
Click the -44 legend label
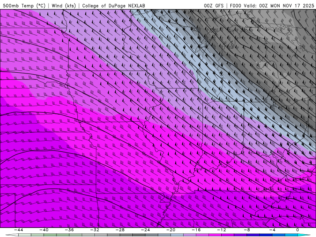(x=19, y=230)
